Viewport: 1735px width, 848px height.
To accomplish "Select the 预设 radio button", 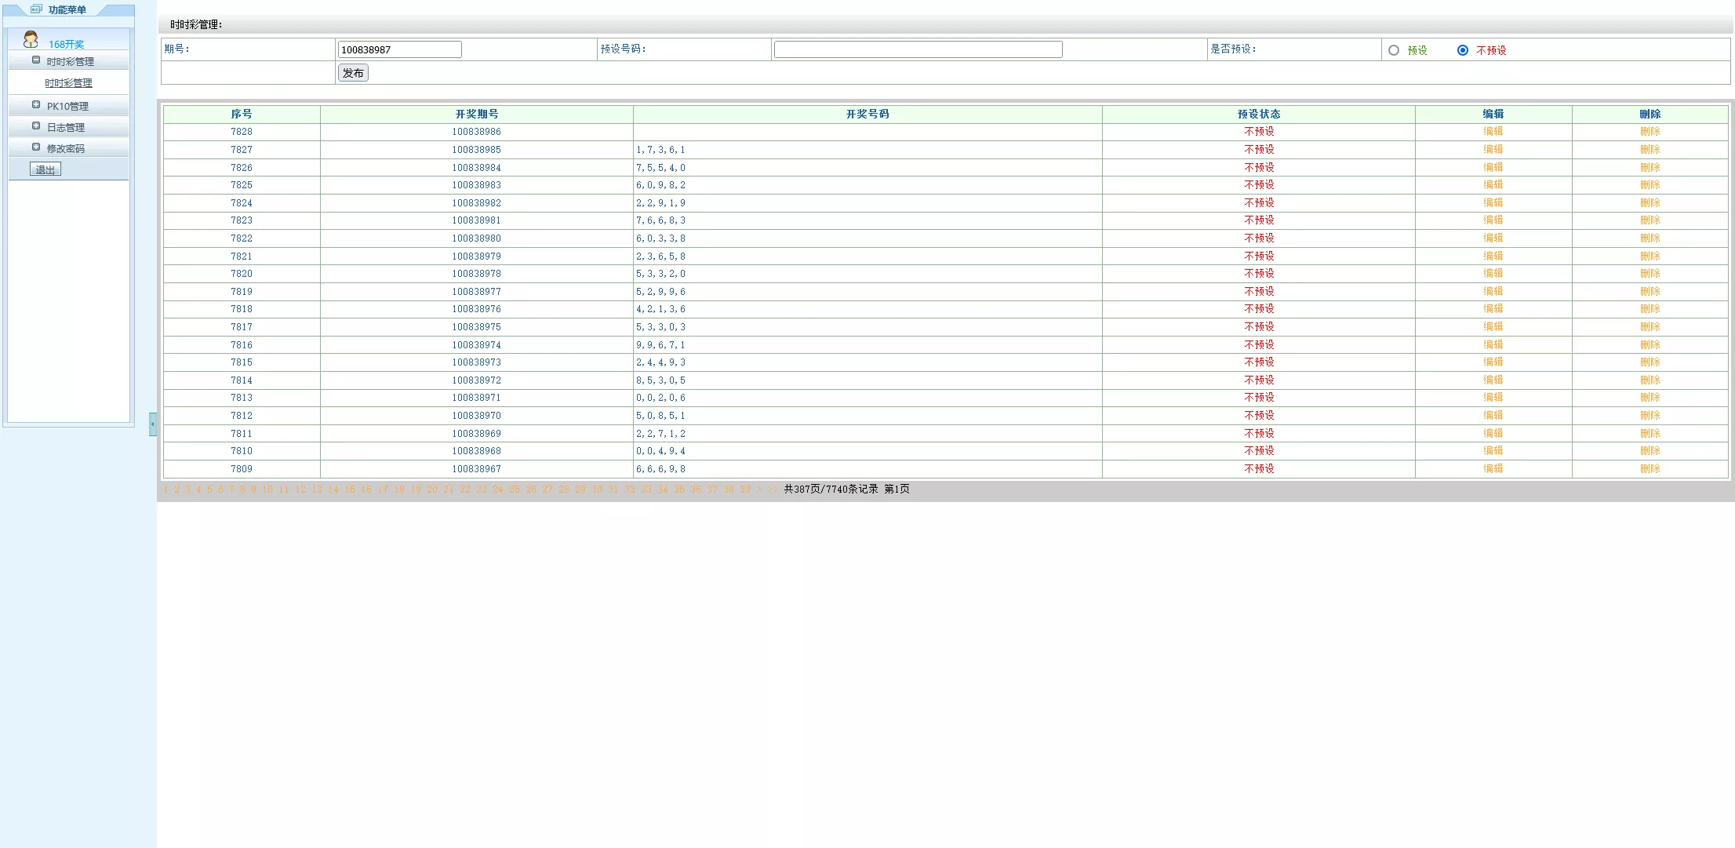I will pyautogui.click(x=1394, y=50).
